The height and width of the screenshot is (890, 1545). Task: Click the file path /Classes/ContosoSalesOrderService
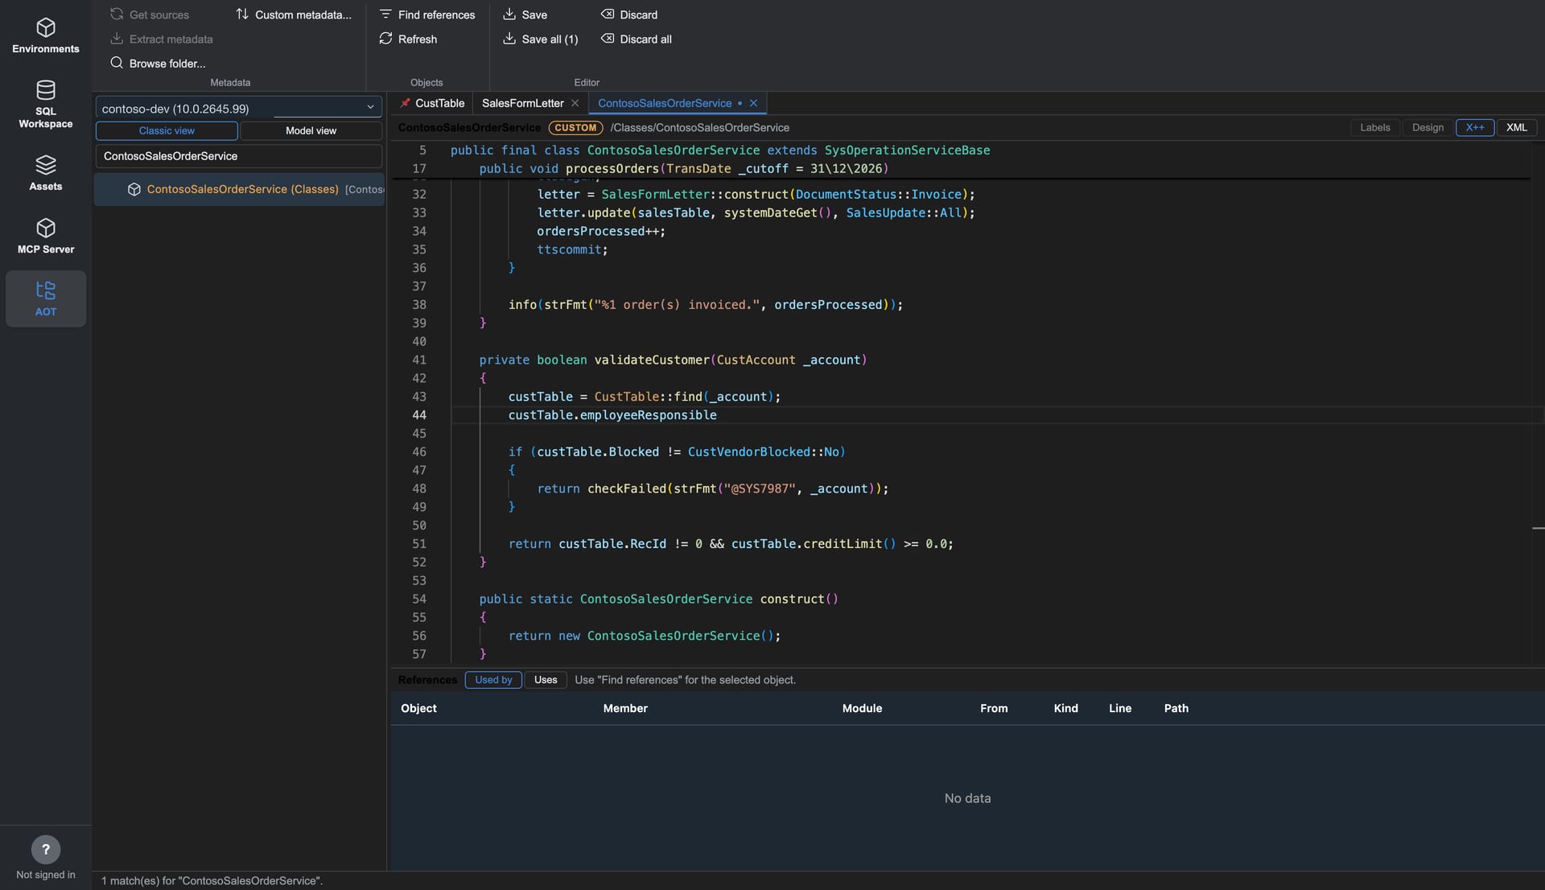(x=699, y=127)
